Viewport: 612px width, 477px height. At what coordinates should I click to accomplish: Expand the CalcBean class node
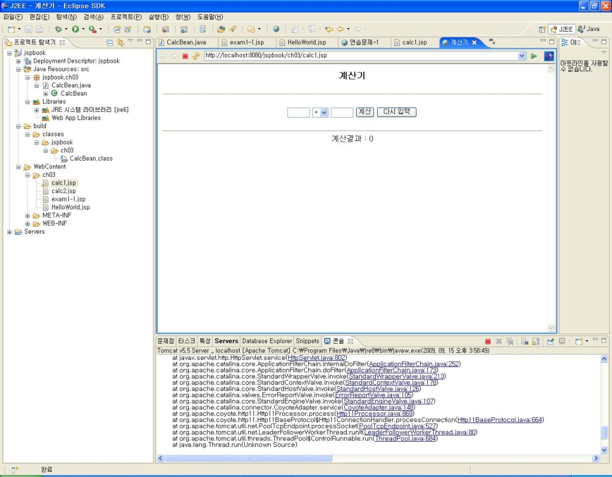click(x=45, y=94)
